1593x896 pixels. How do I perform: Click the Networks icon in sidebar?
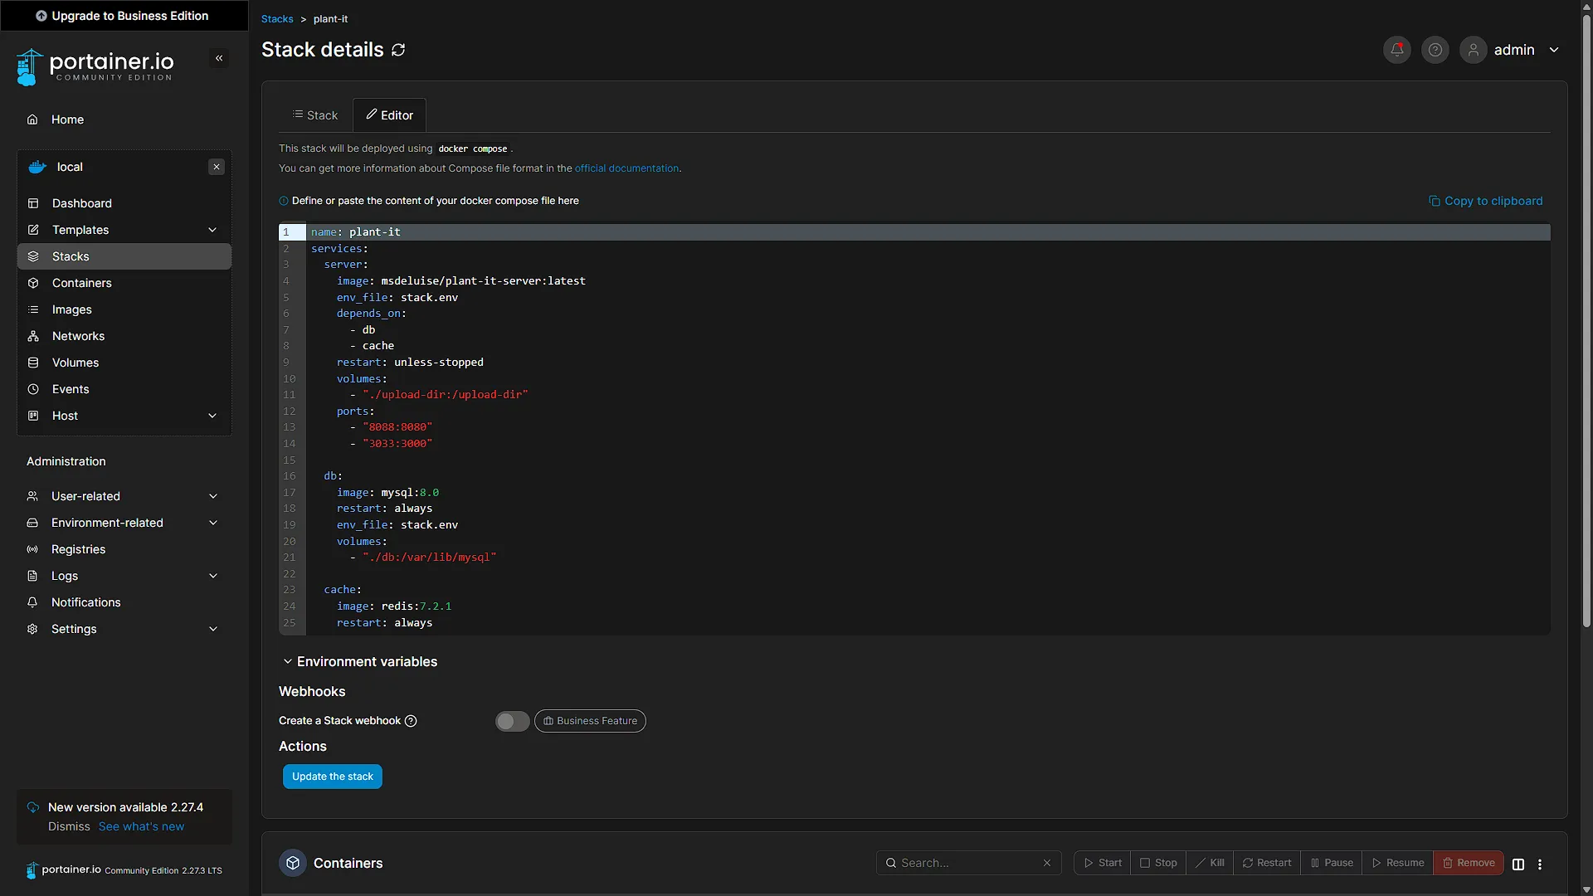pos(33,336)
